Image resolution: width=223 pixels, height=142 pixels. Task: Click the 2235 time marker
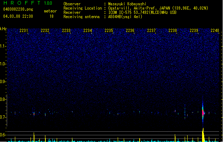pyautogui.click(x=109, y=31)
